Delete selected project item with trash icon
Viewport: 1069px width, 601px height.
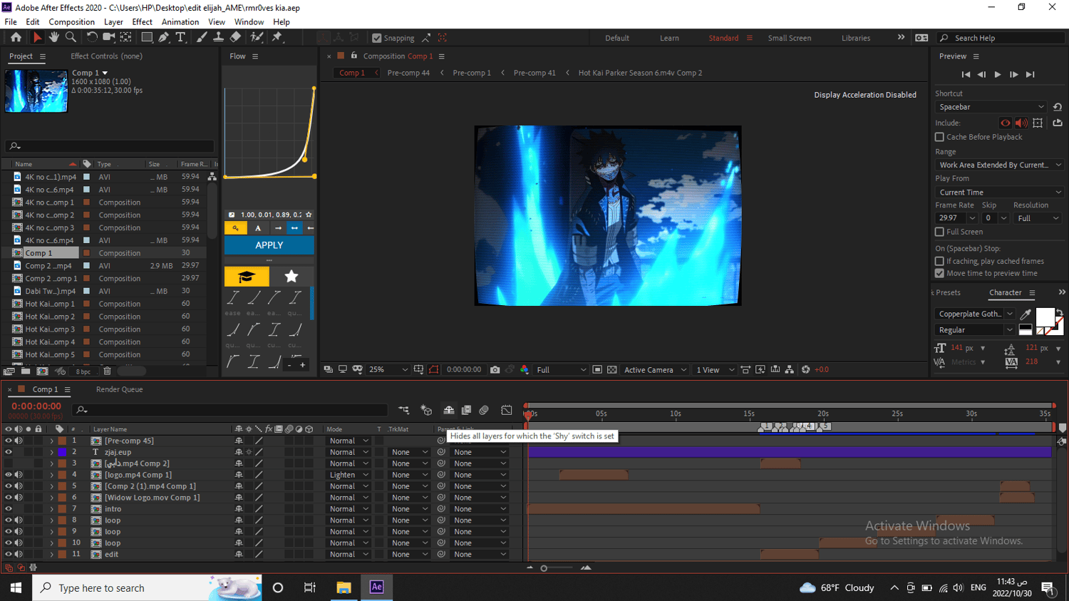[107, 371]
